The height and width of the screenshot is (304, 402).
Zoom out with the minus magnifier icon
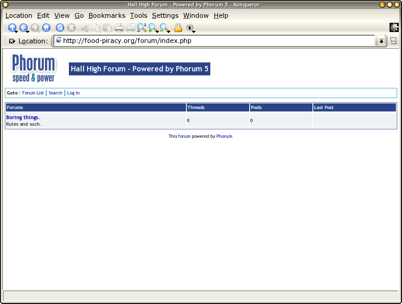[x=164, y=28]
